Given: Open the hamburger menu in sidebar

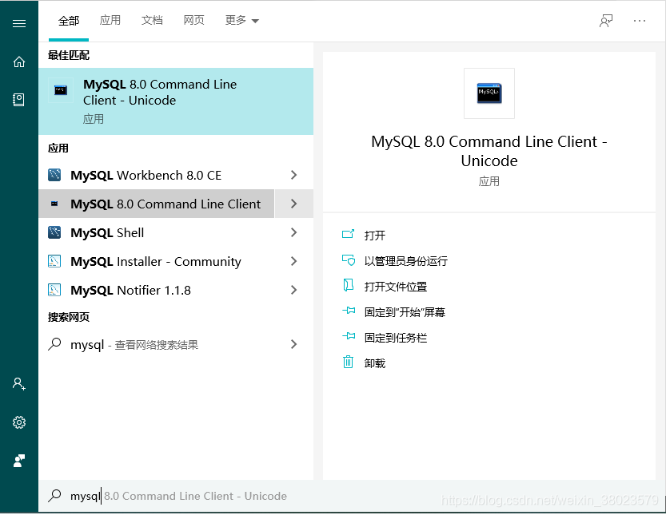Looking at the screenshot, I should tap(19, 23).
